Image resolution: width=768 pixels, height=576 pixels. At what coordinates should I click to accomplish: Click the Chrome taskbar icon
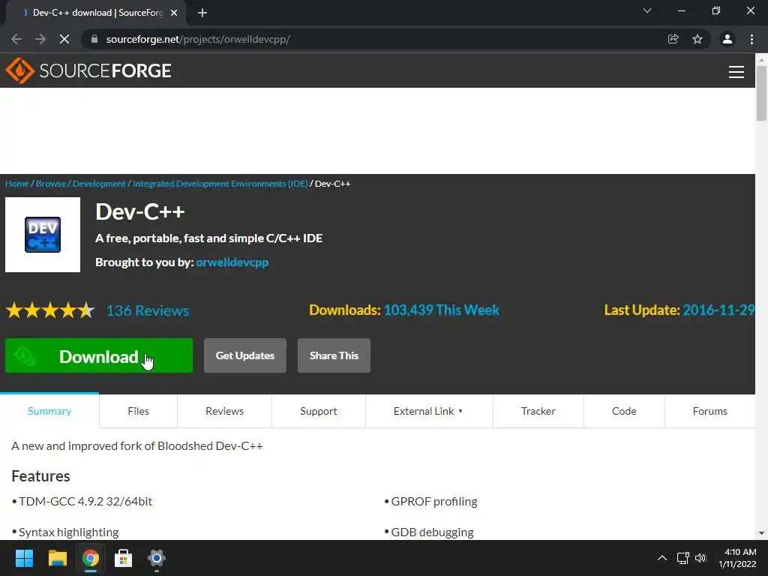[x=91, y=558]
